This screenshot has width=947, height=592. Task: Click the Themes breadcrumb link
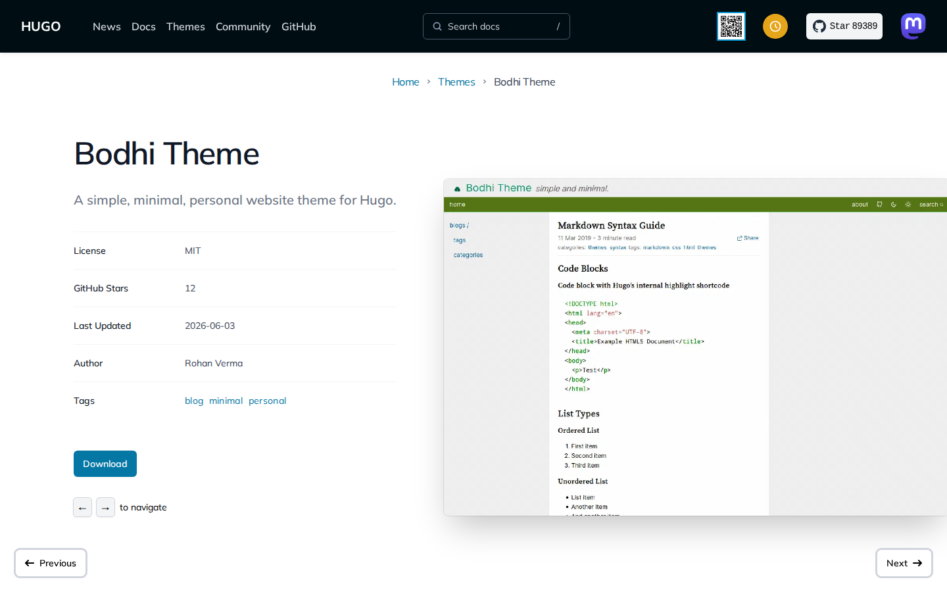pyautogui.click(x=456, y=82)
